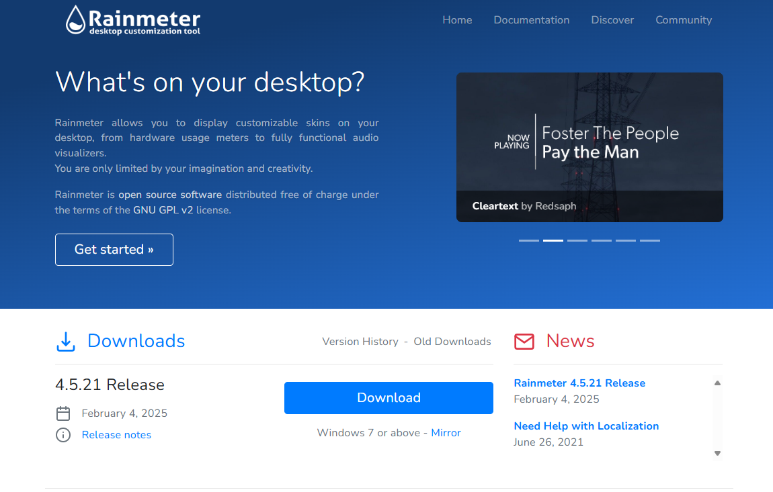Select the last carousel slide indicator

649,240
